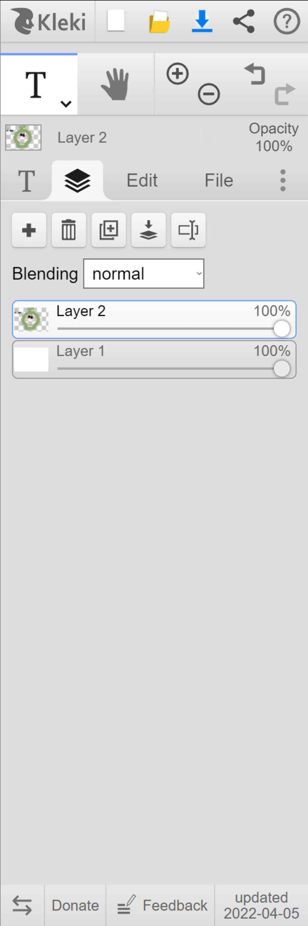Image resolution: width=308 pixels, height=926 pixels.
Task: Merge layer down with next layer
Action: pyautogui.click(x=149, y=230)
